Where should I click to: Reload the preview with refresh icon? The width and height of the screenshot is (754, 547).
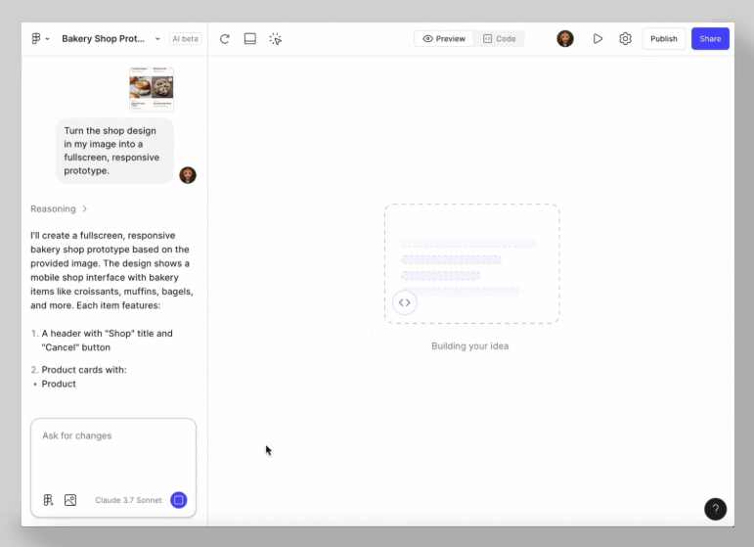tap(225, 39)
